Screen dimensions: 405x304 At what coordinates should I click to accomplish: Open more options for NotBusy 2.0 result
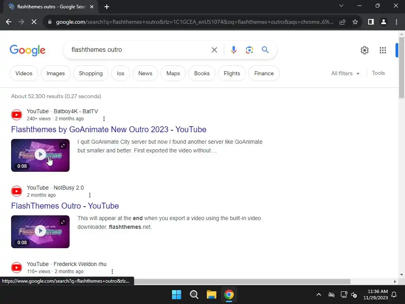click(90, 195)
